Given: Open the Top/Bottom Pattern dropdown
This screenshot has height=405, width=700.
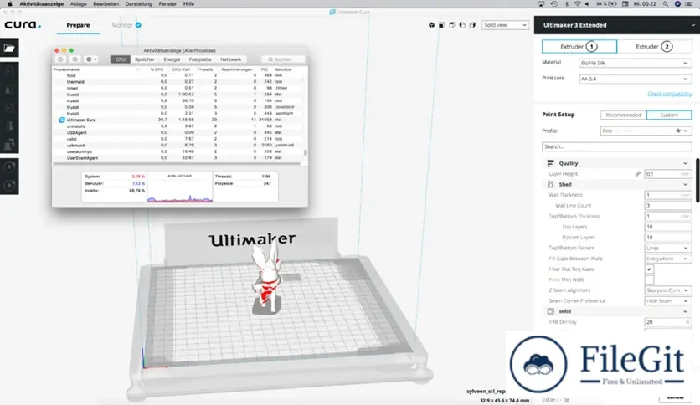Looking at the screenshot, I should click(668, 248).
